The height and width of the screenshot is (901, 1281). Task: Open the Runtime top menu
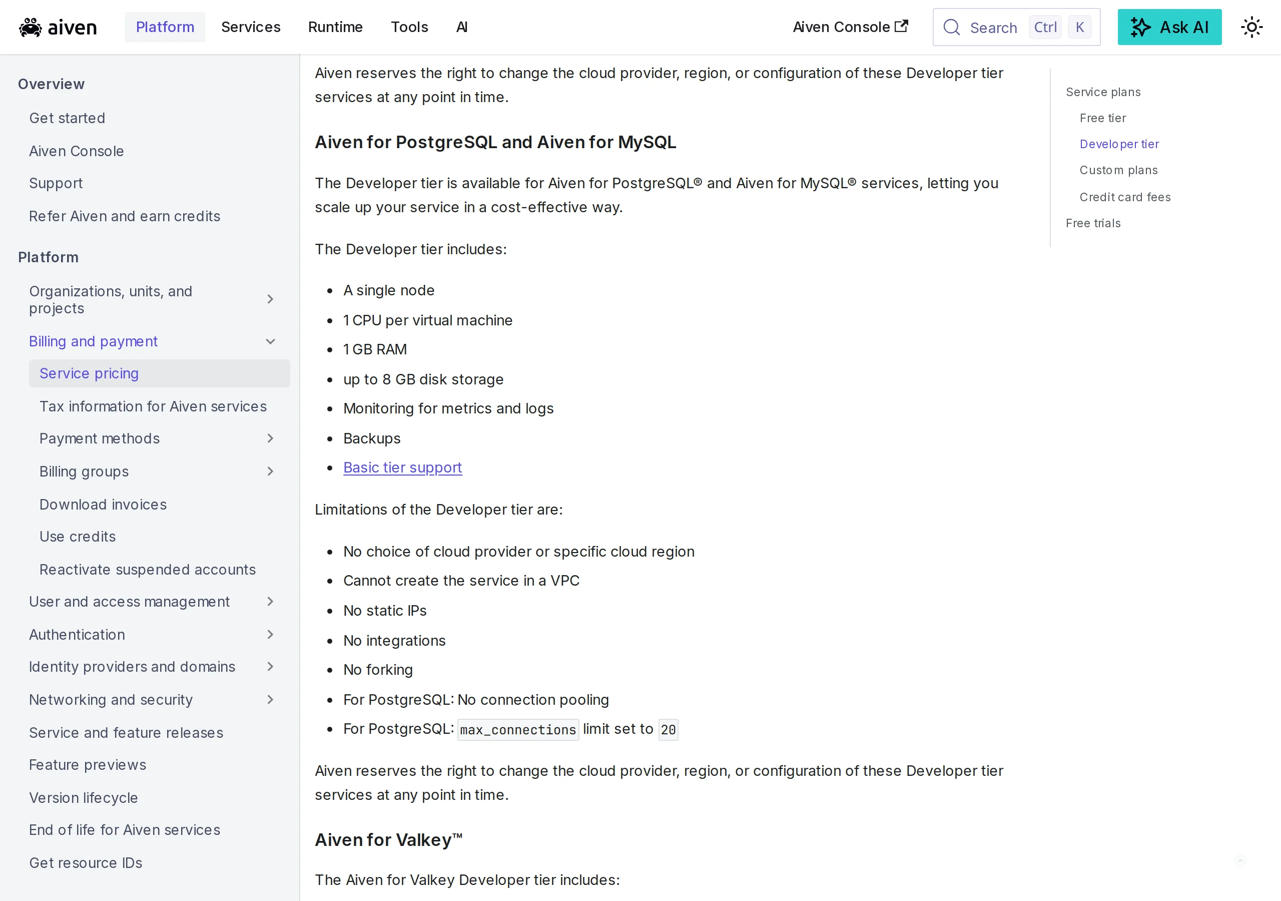(x=335, y=28)
